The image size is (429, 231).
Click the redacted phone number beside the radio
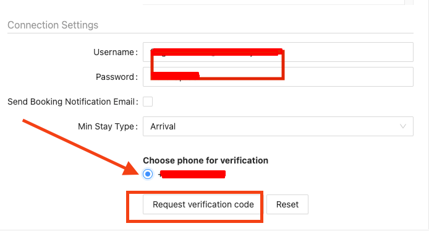pos(192,174)
